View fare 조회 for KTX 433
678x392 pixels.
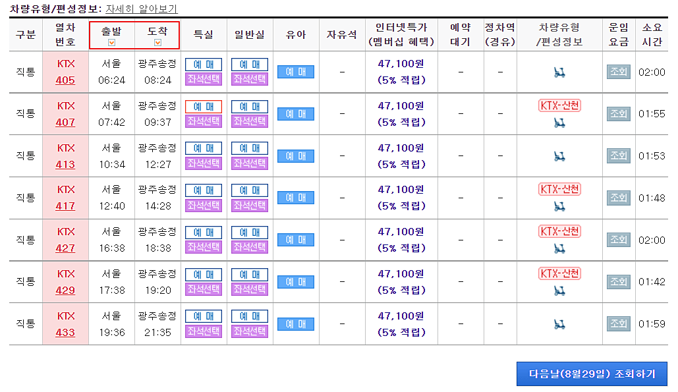pyautogui.click(x=619, y=323)
